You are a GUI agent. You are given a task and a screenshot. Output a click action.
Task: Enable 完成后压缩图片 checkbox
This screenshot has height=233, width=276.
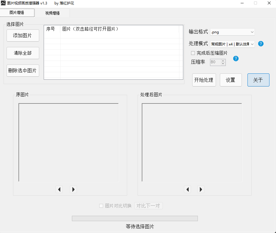pyautogui.click(x=193, y=53)
